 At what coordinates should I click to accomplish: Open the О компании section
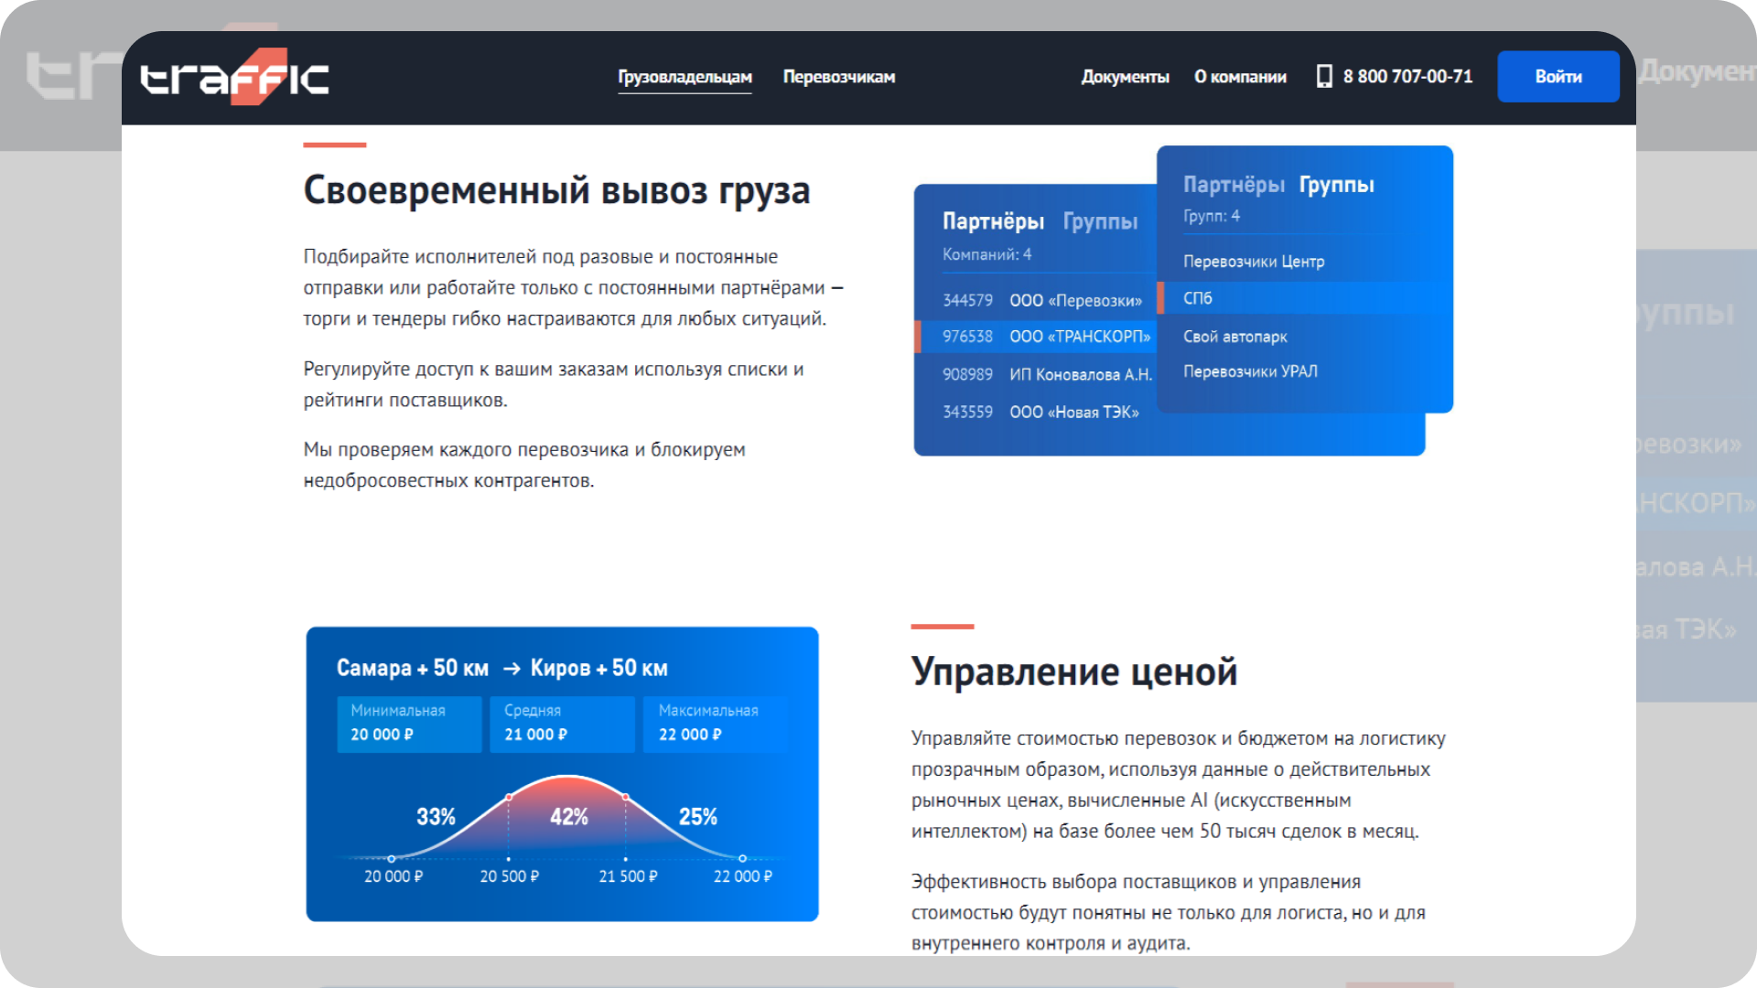click(x=1240, y=77)
